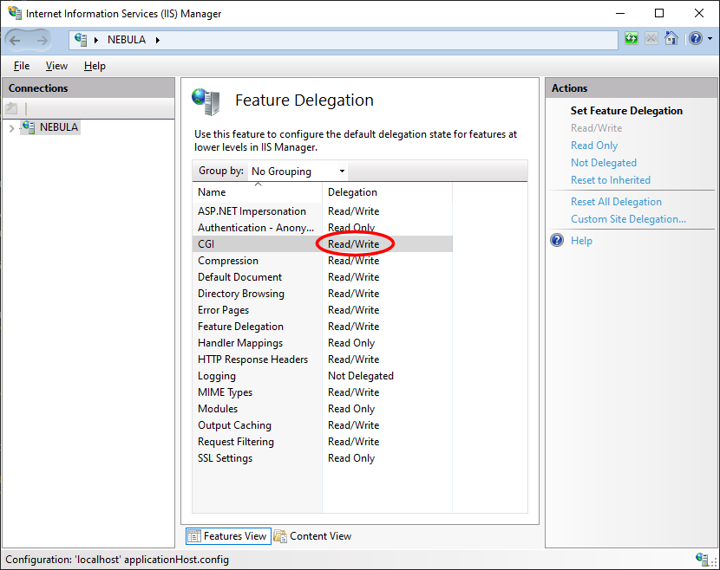
Task: Click the server icon in the address bar
Action: [81, 40]
